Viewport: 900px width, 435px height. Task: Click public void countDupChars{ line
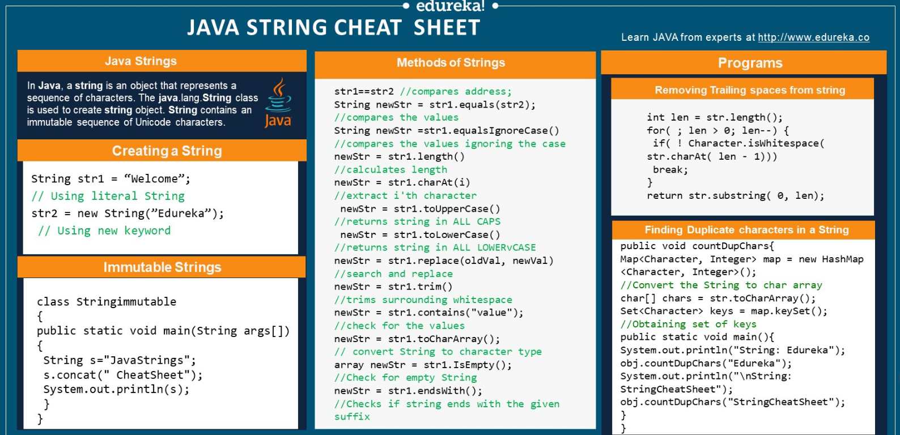(697, 246)
